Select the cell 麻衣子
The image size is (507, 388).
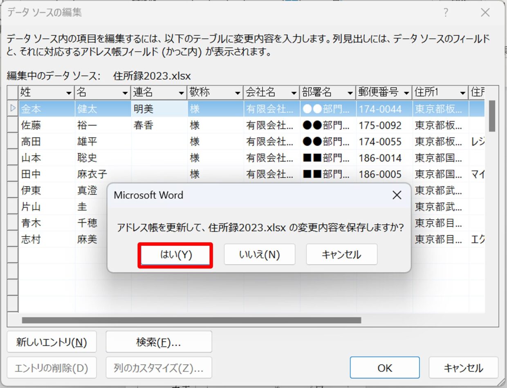tap(103, 174)
